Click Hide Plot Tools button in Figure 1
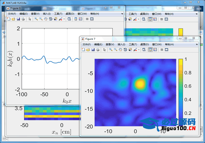 click(87, 19)
